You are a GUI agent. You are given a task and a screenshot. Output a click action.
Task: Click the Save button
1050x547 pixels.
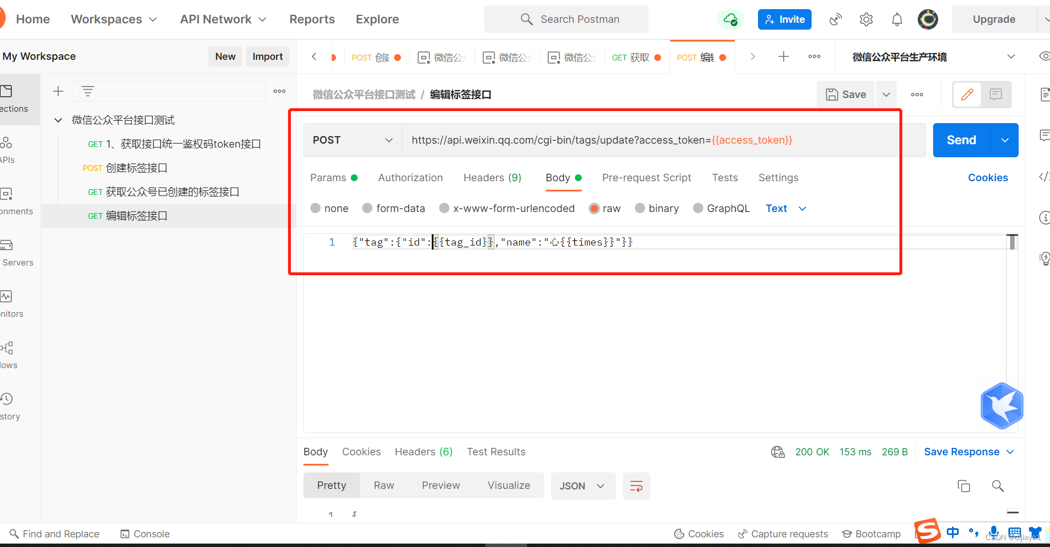[846, 95]
